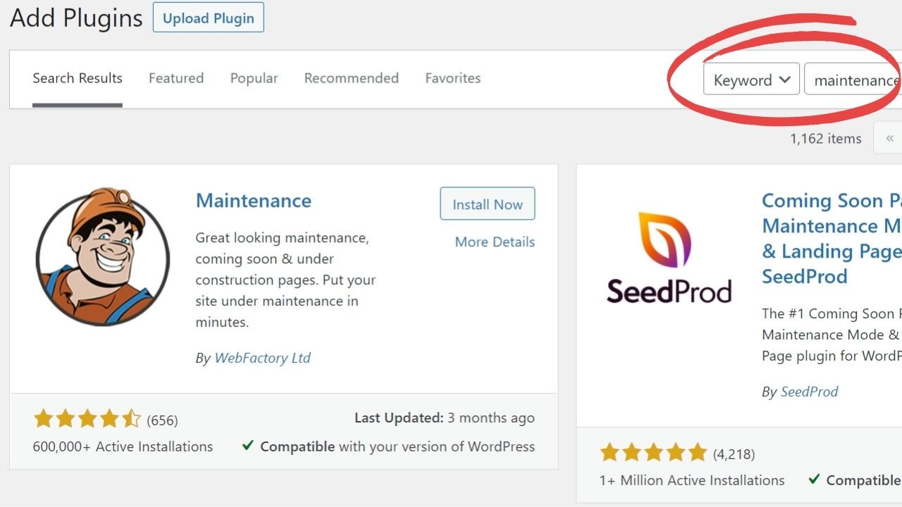
Task: Click the compatibility checkmark for SeedProd plugin
Action: coord(814,480)
